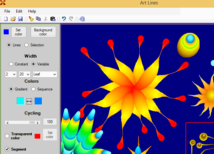
Task: Open the maximum width dropdown showing 20
Action: pos(24,74)
